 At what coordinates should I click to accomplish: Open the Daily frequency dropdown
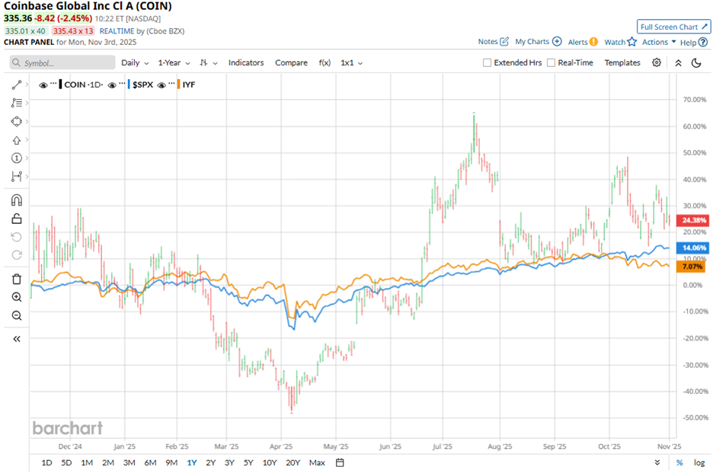134,62
